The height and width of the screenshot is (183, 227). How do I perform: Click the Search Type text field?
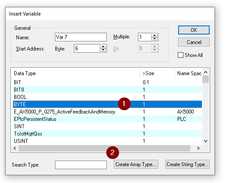tap(81, 165)
